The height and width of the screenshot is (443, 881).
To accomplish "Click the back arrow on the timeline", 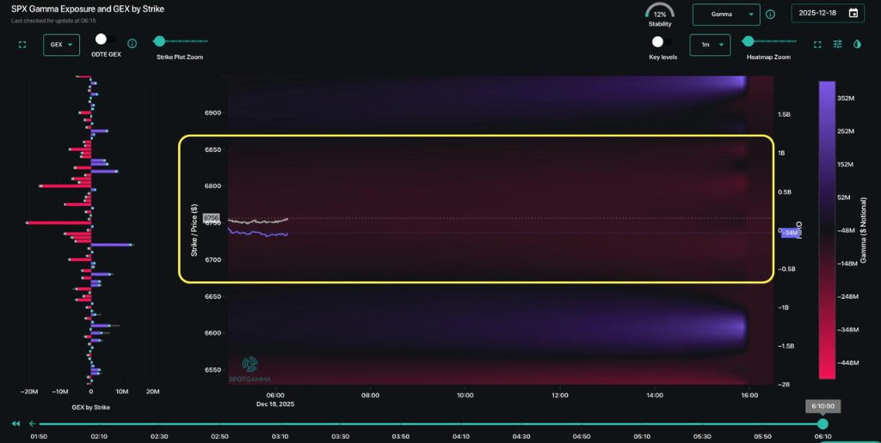I will 32,423.
